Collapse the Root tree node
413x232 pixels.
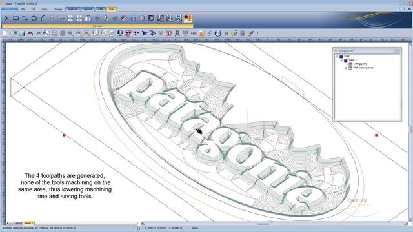click(337, 57)
